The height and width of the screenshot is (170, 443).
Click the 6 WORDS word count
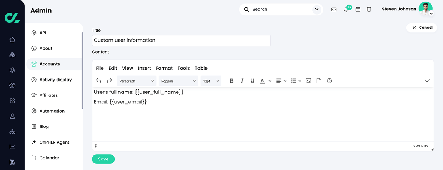[420, 146]
